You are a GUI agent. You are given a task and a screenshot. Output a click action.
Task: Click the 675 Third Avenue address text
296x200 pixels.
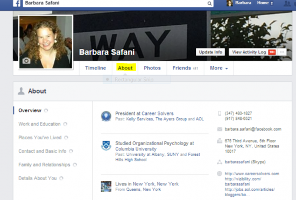pos(252,146)
